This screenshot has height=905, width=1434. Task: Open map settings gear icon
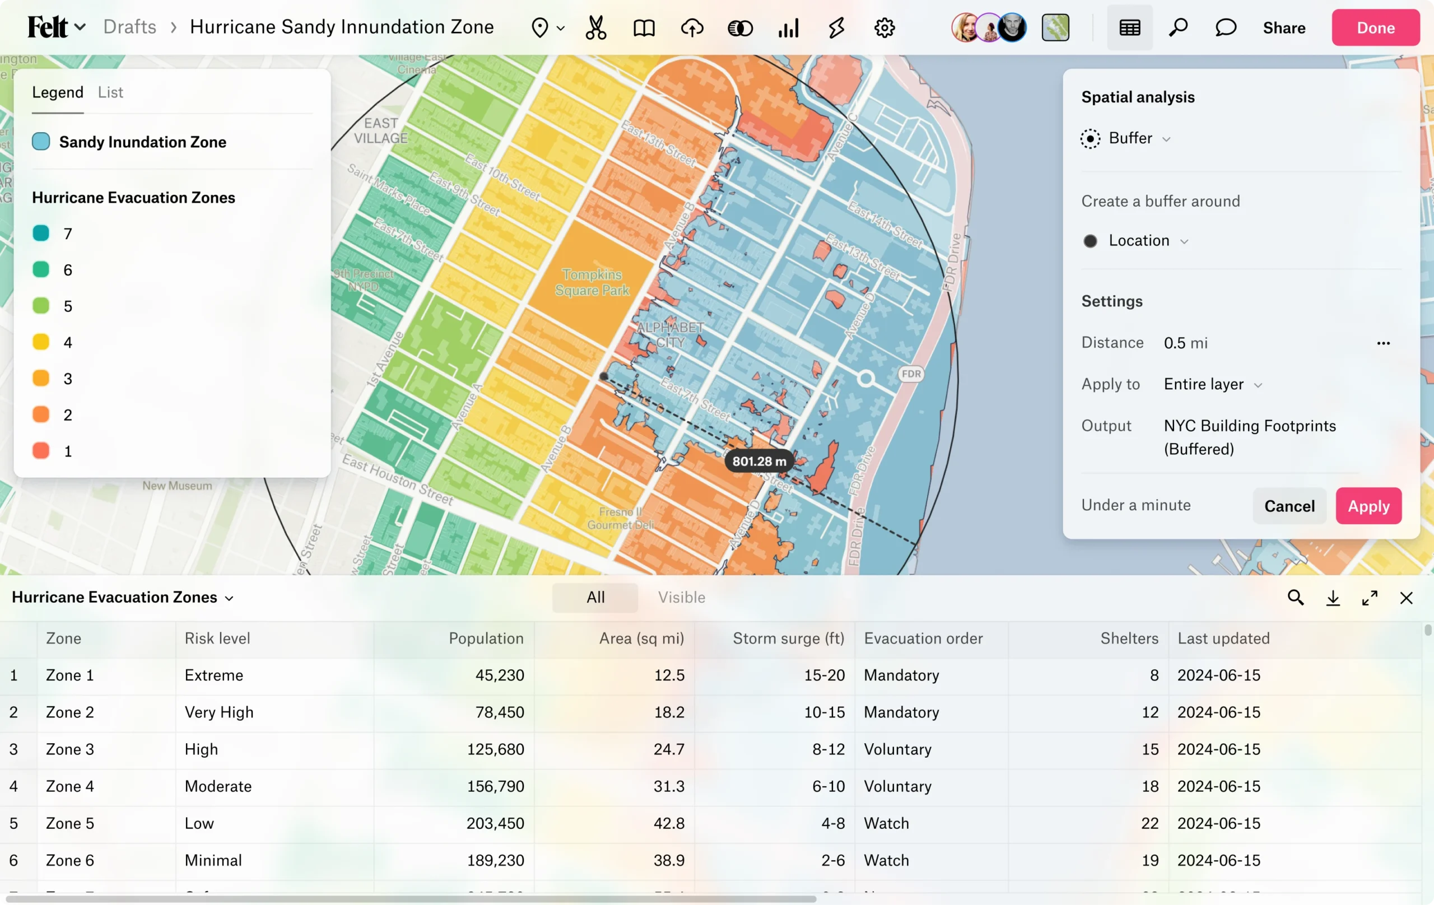click(884, 28)
